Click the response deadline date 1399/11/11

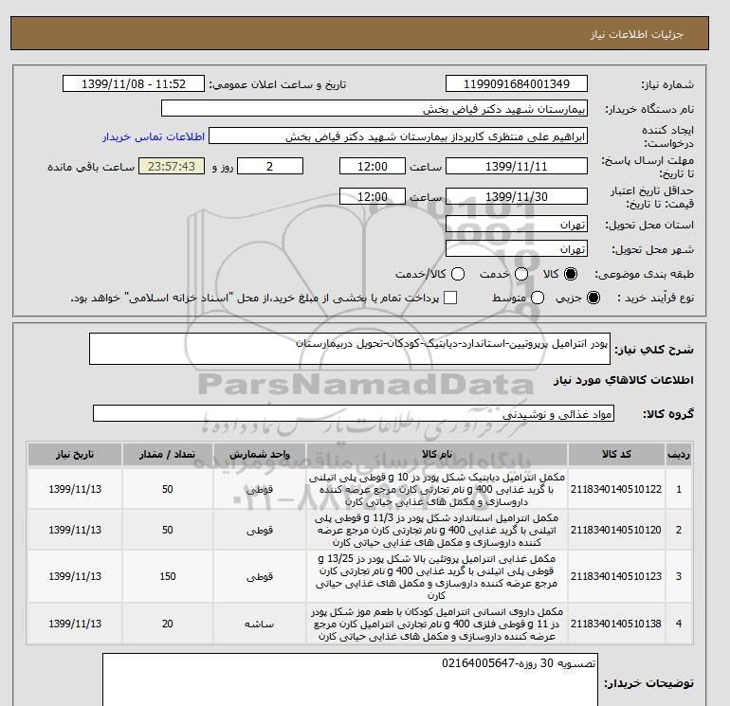click(517, 166)
